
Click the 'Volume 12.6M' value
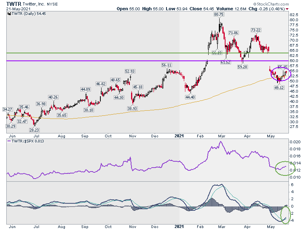231,9
